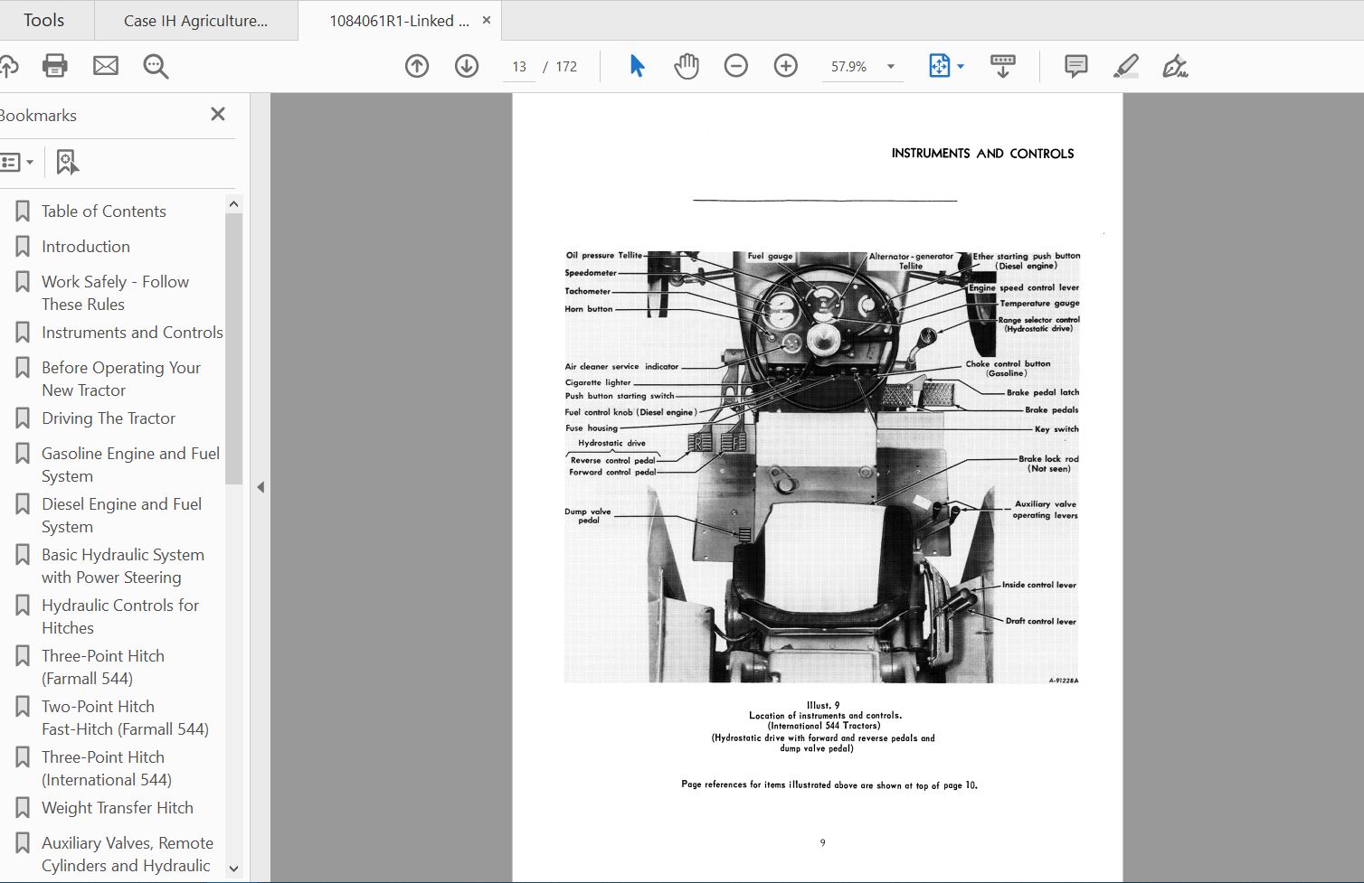The height and width of the screenshot is (883, 1364).
Task: Click inside the page number field
Action: [x=518, y=65]
